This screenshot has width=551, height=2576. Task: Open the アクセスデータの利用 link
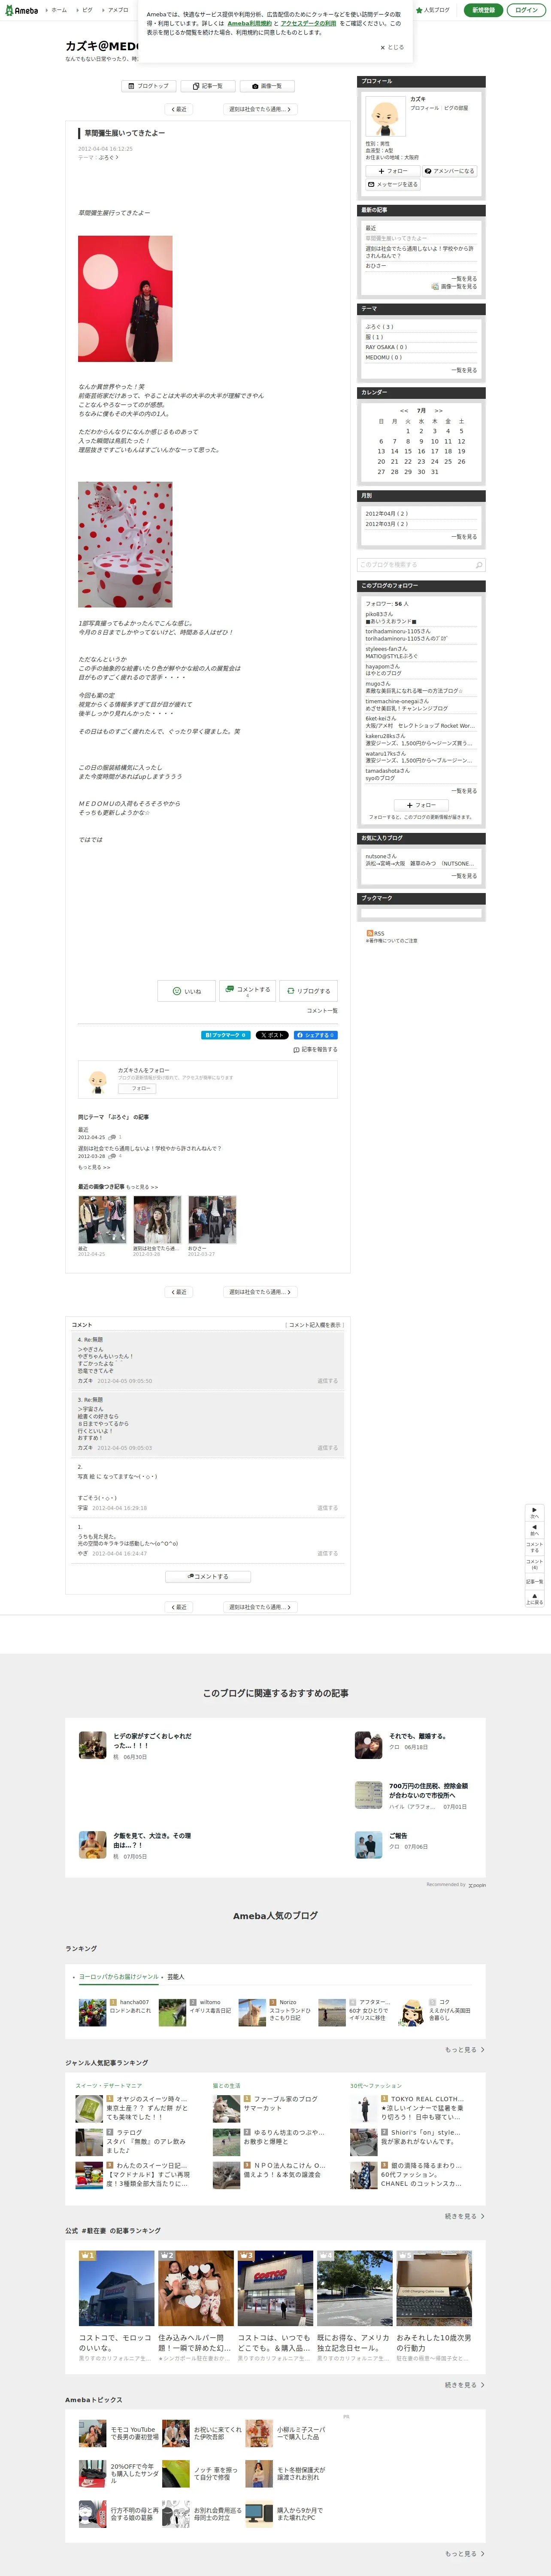coord(308,23)
